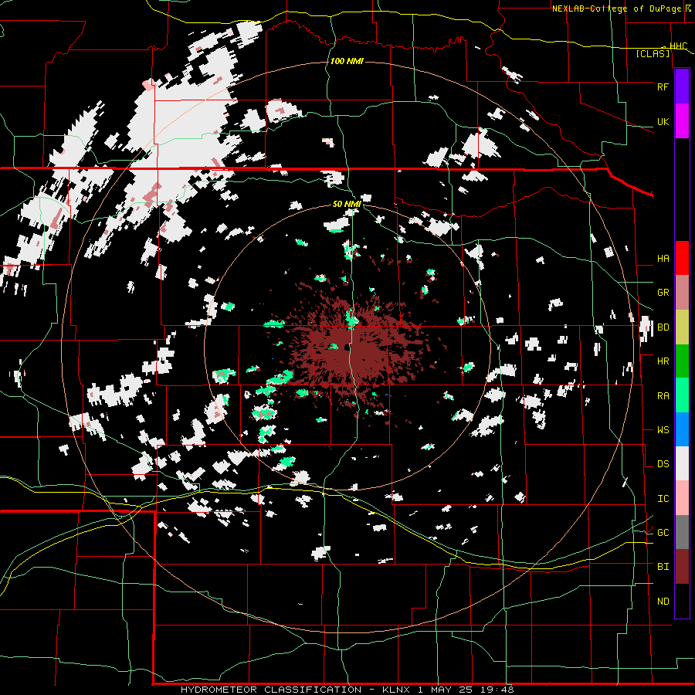Click the ND label beside the legend
The image size is (695, 695).
pyautogui.click(x=663, y=602)
